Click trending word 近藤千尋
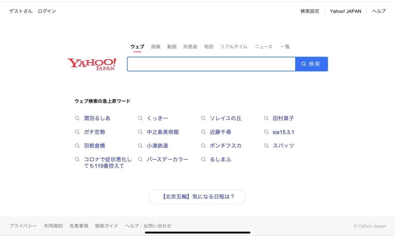The height and width of the screenshot is (236, 395). pos(220,132)
